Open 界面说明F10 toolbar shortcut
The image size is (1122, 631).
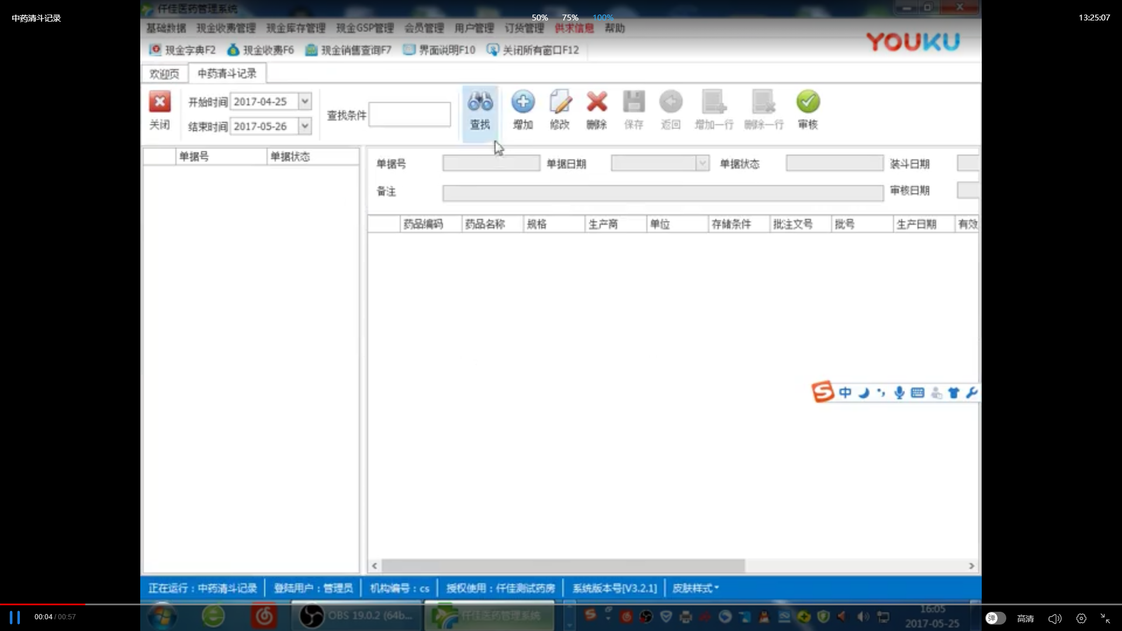click(439, 50)
